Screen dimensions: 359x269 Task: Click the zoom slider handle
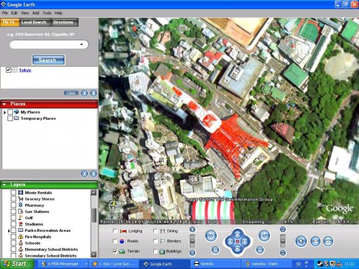193,240
